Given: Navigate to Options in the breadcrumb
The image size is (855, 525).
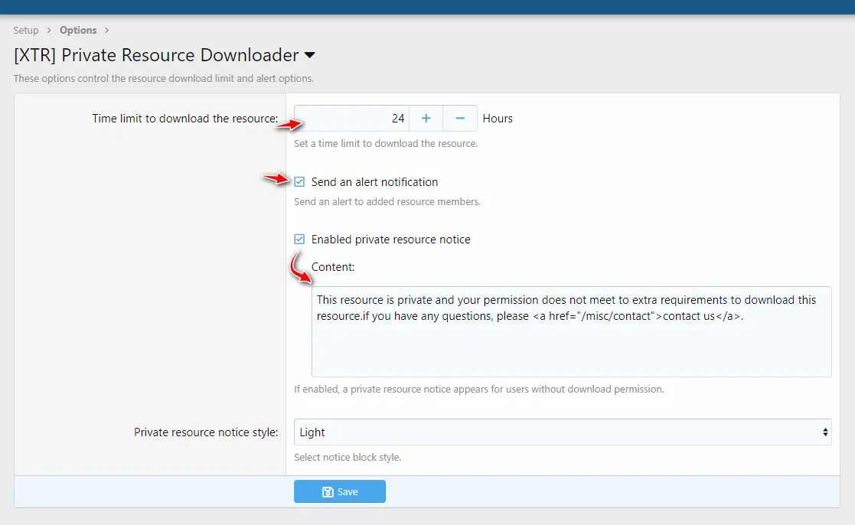Looking at the screenshot, I should click(x=78, y=31).
